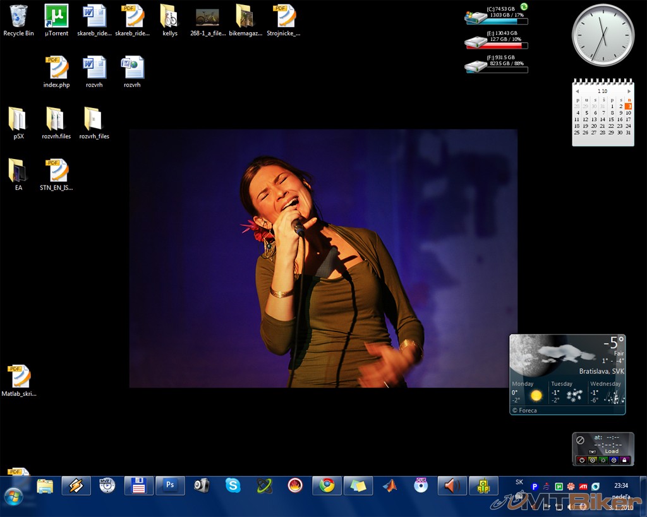647x517 pixels.
Task: Open Skype from the taskbar
Action: (x=233, y=485)
